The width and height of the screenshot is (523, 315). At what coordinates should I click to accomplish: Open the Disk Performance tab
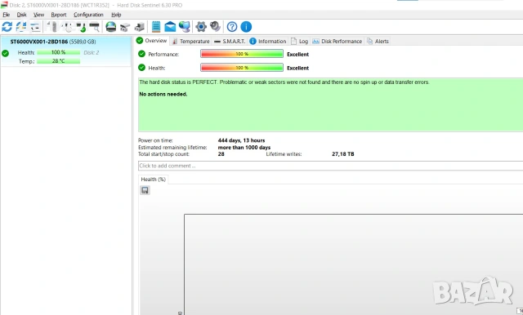337,42
